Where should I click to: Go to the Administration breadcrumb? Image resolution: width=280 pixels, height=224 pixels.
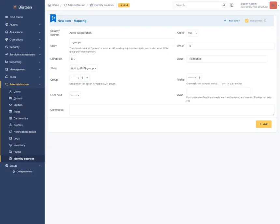(75, 5)
